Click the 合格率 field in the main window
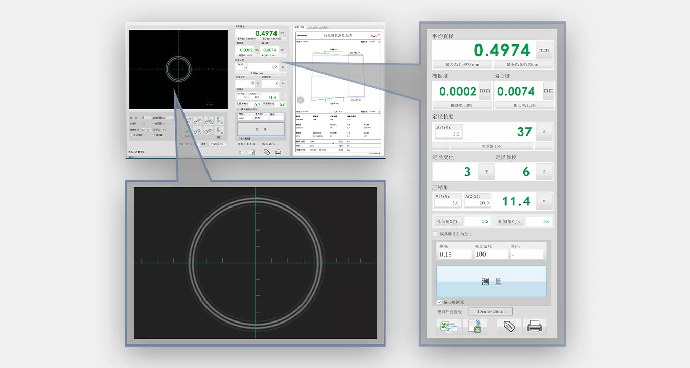 [x=218, y=144]
